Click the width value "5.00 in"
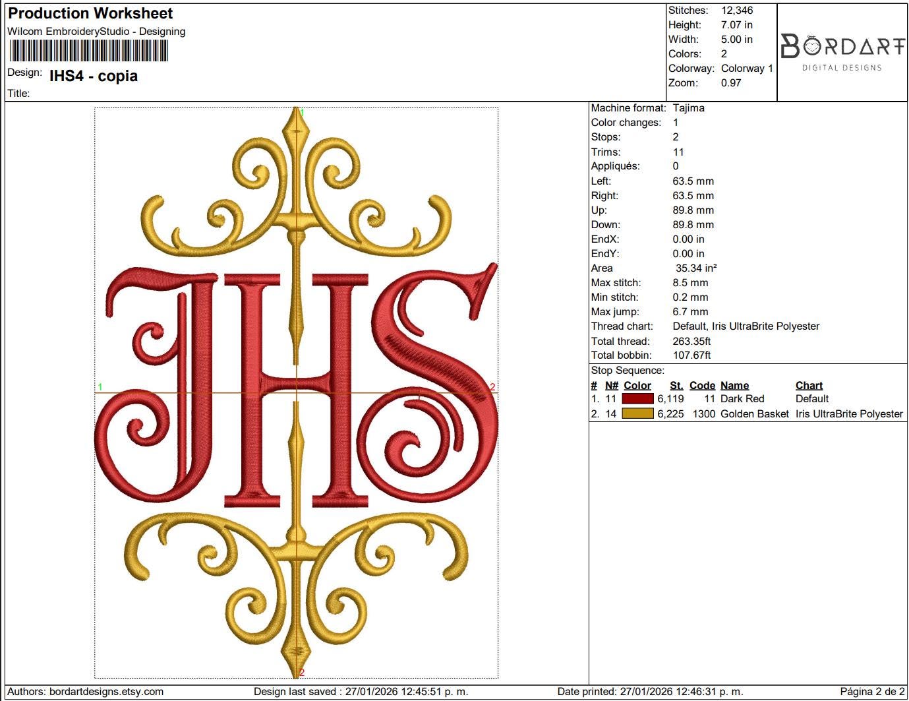The height and width of the screenshot is (701, 909). pos(737,39)
